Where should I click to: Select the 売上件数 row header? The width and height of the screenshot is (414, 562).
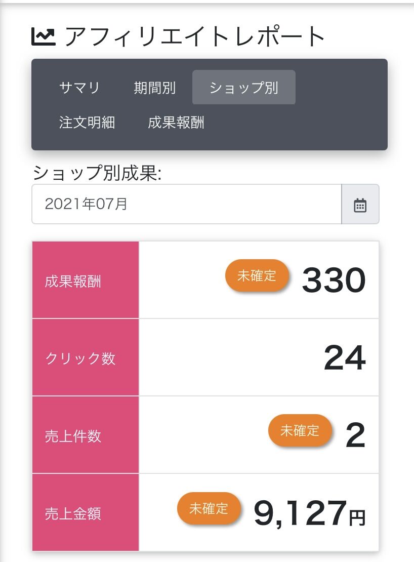point(86,435)
